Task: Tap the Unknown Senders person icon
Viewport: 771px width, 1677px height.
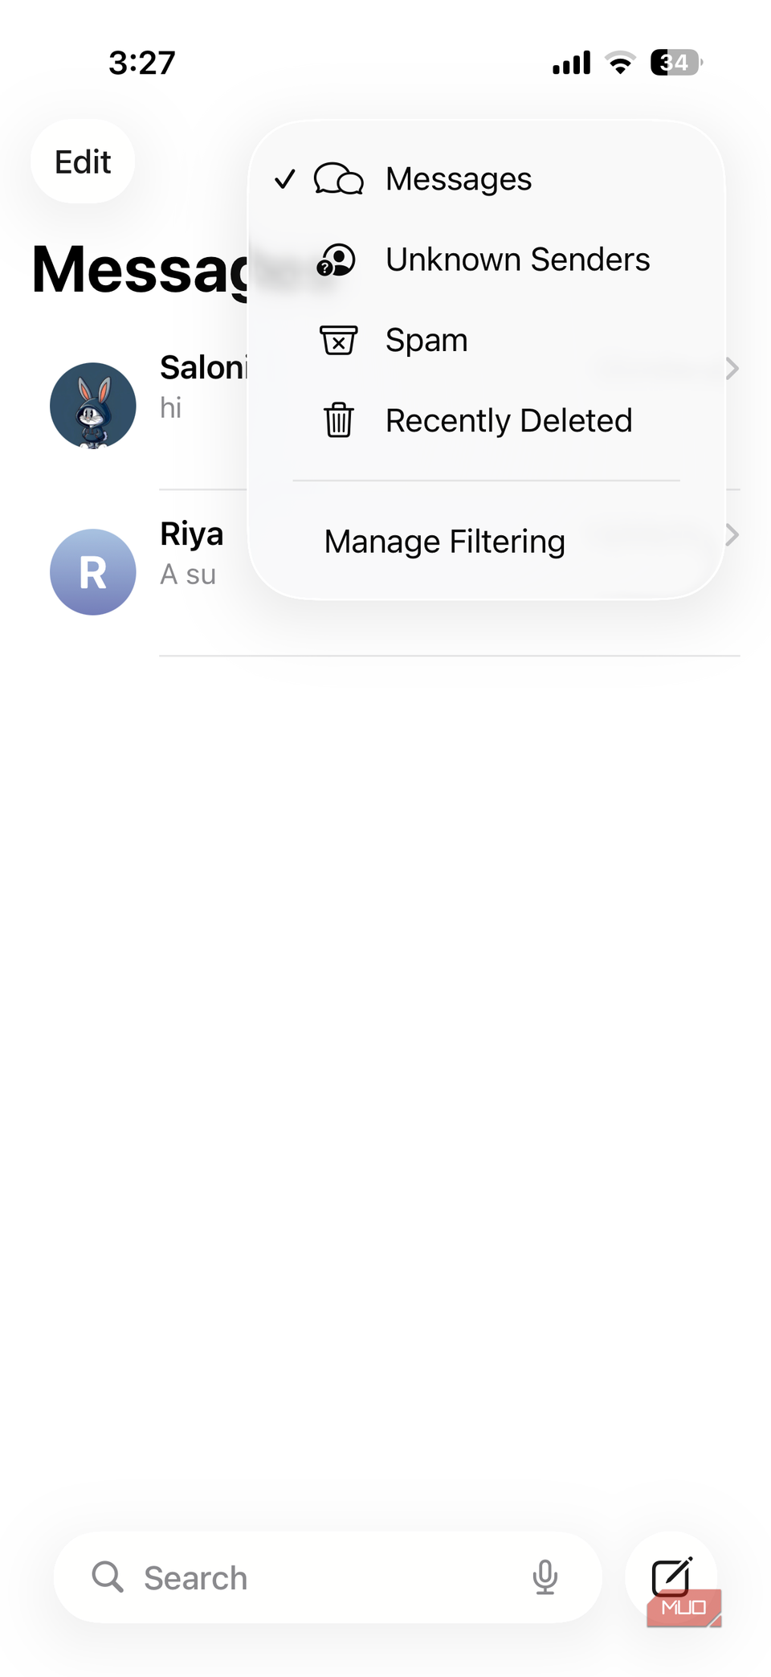Action: pos(337,260)
